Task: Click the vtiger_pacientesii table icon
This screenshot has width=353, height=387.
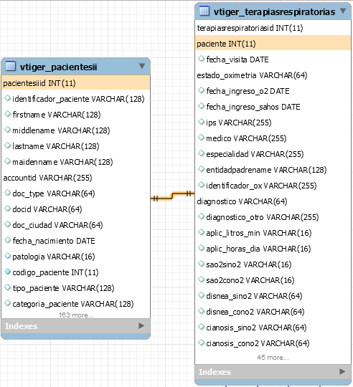Action: click(11, 66)
